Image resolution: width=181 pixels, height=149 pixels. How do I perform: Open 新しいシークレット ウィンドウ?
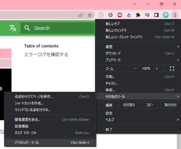click(x=138, y=37)
